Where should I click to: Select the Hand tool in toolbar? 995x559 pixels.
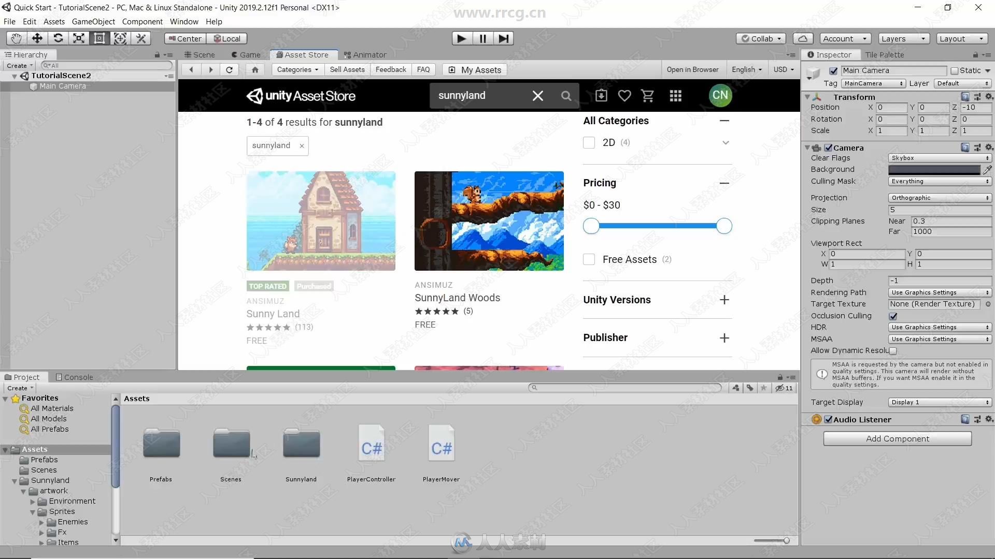tap(16, 38)
